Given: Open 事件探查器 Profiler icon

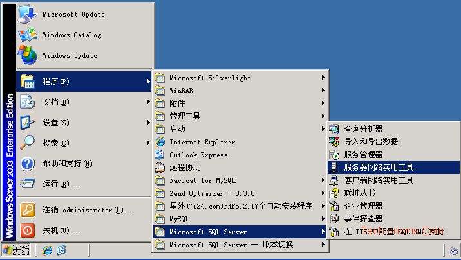Looking at the screenshot, I should coord(334,219).
